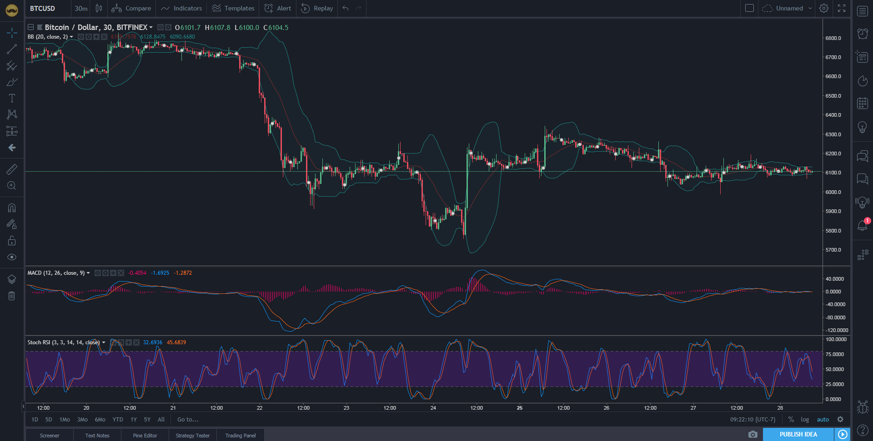Select the crosshair cursor tool
Screen dimensions: 873x441
coord(11,32)
